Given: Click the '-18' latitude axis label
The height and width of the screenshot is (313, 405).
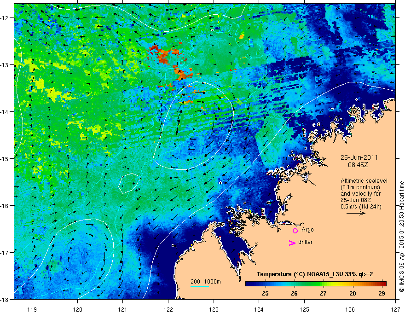Looking at the screenshot, I should [5, 300].
